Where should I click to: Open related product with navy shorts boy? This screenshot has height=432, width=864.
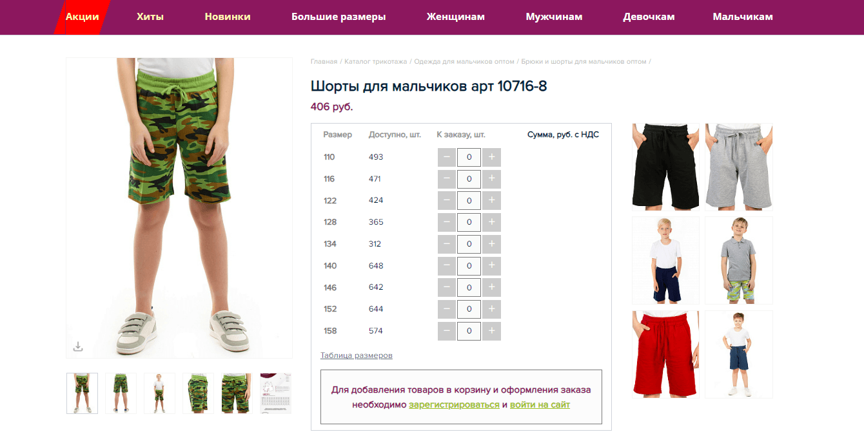pyautogui.click(x=665, y=260)
